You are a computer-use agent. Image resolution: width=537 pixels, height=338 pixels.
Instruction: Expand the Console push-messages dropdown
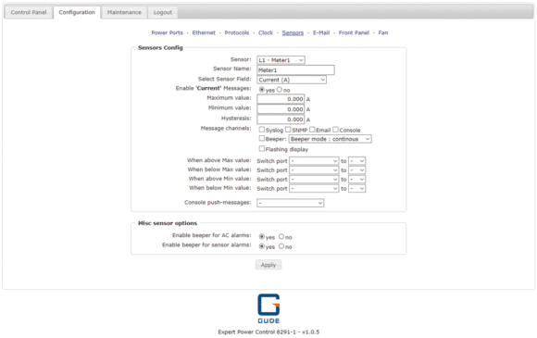291,203
